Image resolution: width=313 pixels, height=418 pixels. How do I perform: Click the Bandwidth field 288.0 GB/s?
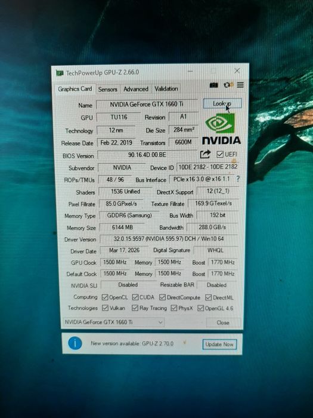[x=212, y=227]
